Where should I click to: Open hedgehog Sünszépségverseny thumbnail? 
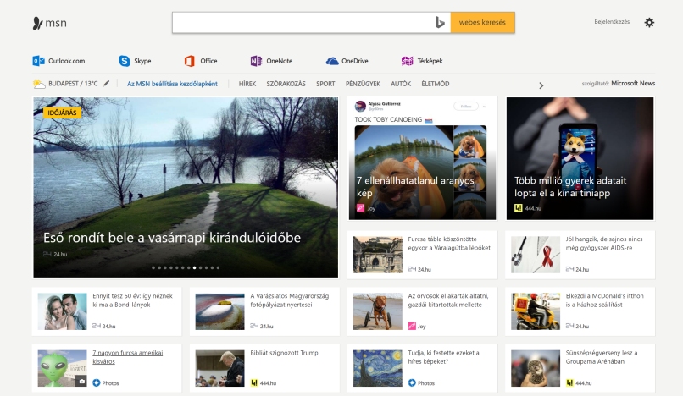tap(536, 369)
